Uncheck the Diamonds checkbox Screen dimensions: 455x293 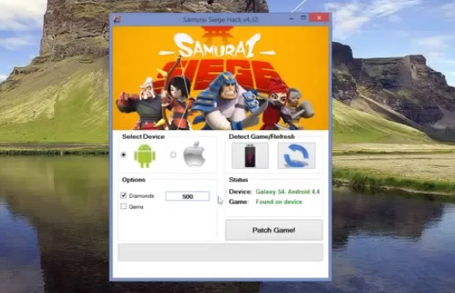[124, 195]
